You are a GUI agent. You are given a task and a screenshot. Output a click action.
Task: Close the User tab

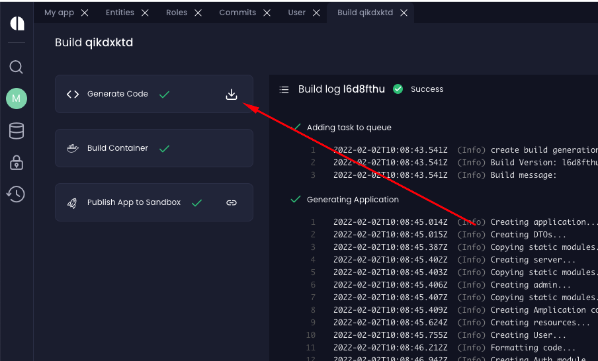point(316,13)
